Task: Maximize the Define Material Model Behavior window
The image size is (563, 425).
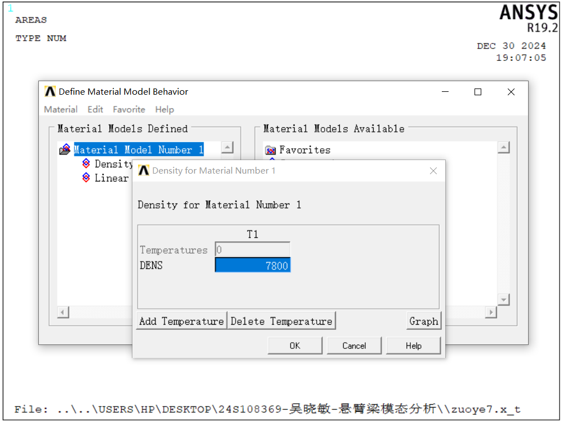Action: pos(478,92)
